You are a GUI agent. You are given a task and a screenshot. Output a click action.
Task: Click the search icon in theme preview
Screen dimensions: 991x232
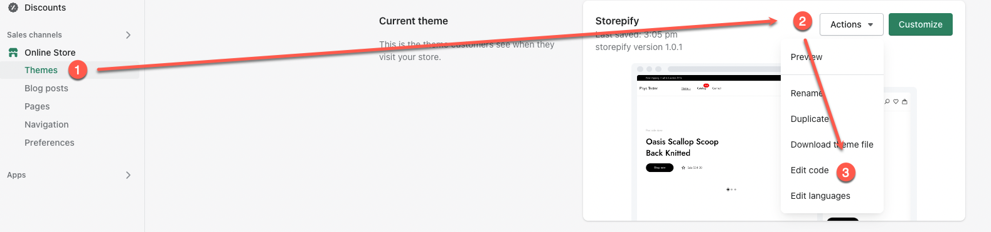pos(887,101)
